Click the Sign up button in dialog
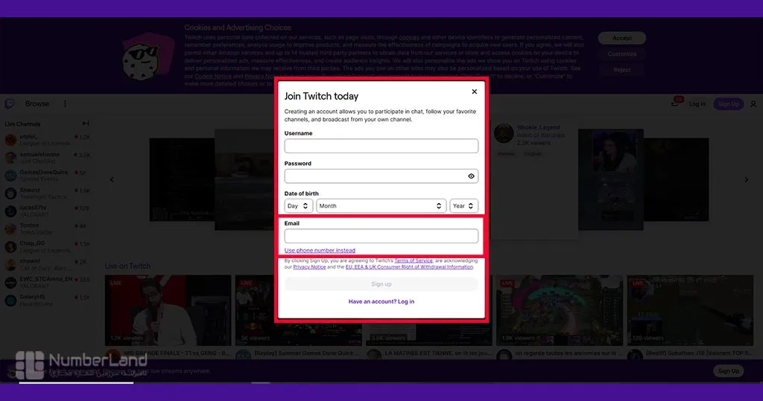 tap(381, 284)
